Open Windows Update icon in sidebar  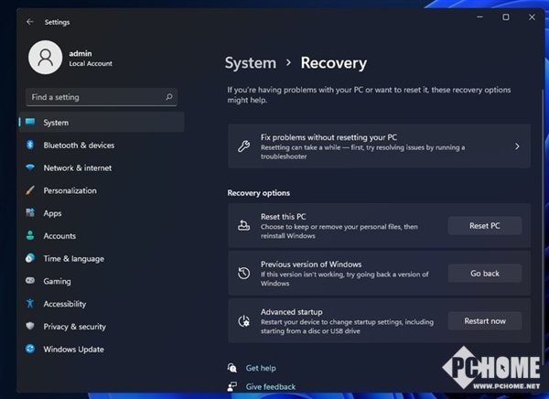30,349
